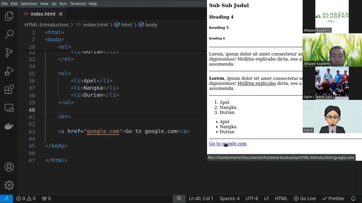Follow the Go to google.com link in the preview
Viewport: 362px width, 203px height.
point(228,144)
